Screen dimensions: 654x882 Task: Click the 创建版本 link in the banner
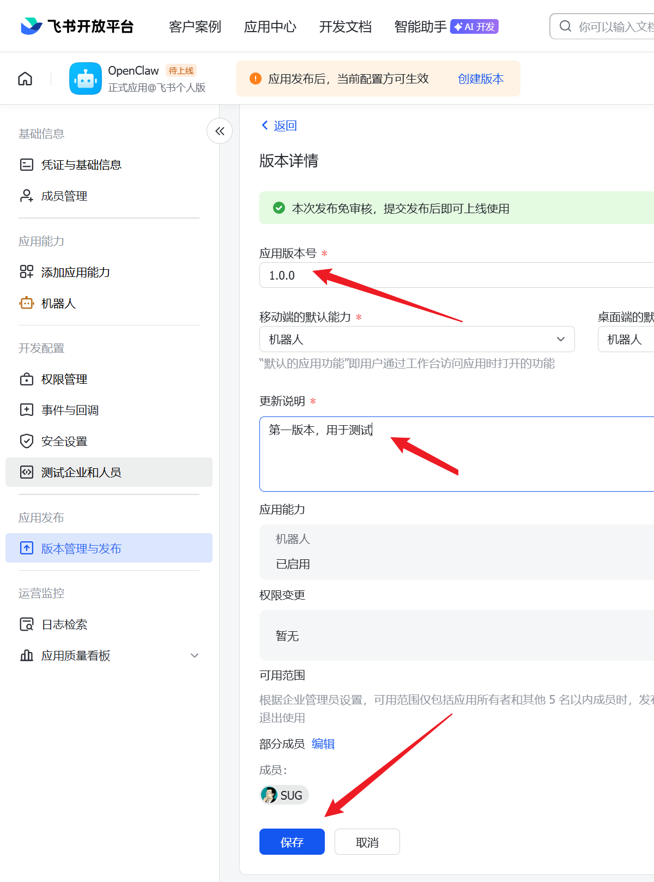[x=480, y=79]
